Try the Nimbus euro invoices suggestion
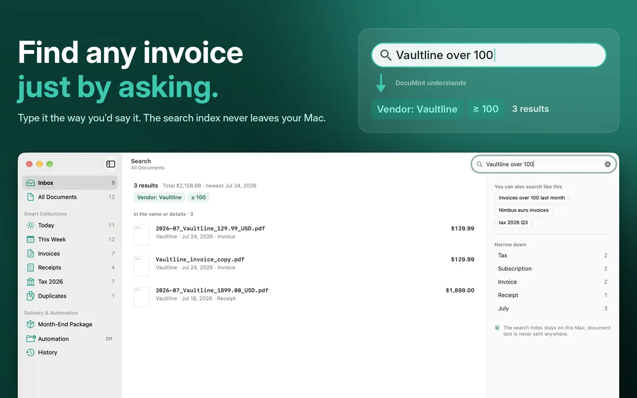This screenshot has width=637, height=398. click(x=524, y=210)
